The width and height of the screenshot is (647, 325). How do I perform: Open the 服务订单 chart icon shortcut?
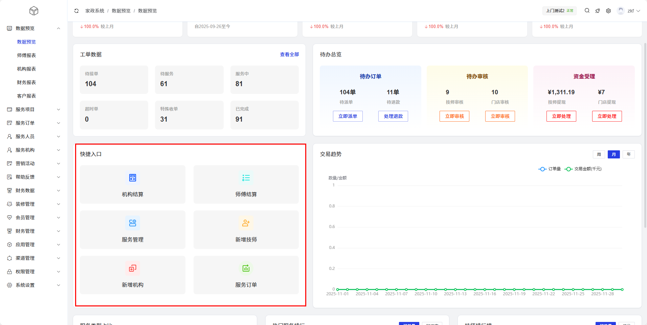(x=246, y=268)
